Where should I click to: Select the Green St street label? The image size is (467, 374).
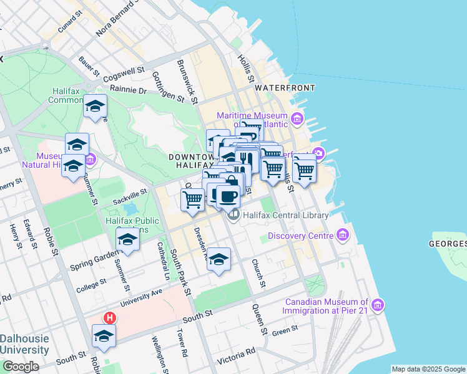pos(285,330)
